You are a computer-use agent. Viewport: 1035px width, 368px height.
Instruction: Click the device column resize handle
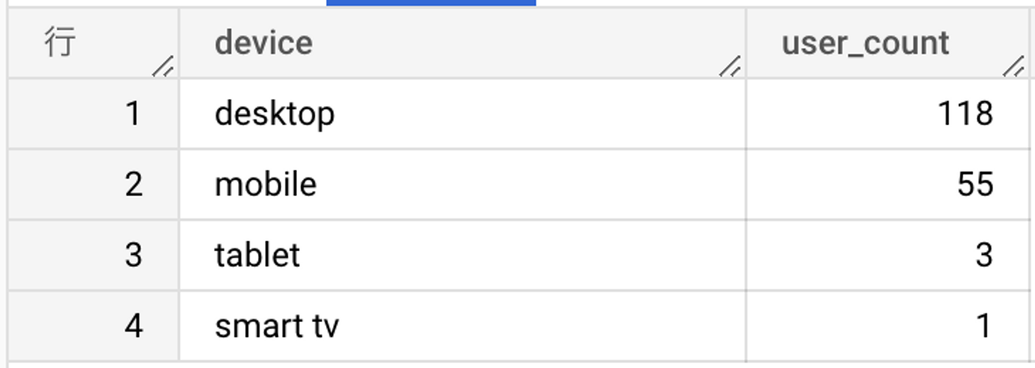[x=730, y=66]
